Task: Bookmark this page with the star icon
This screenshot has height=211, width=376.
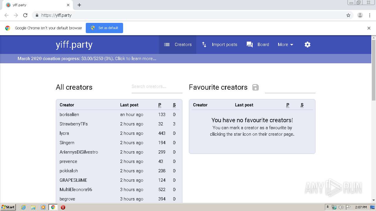Action: (x=348, y=15)
